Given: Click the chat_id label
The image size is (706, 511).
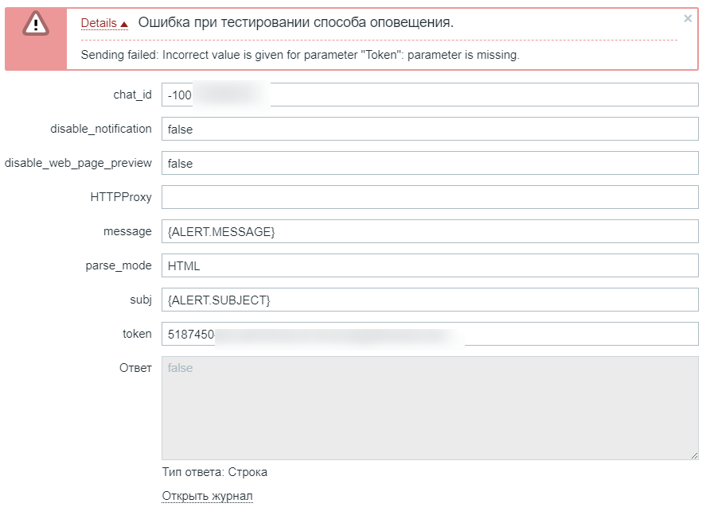Looking at the screenshot, I should [132, 95].
